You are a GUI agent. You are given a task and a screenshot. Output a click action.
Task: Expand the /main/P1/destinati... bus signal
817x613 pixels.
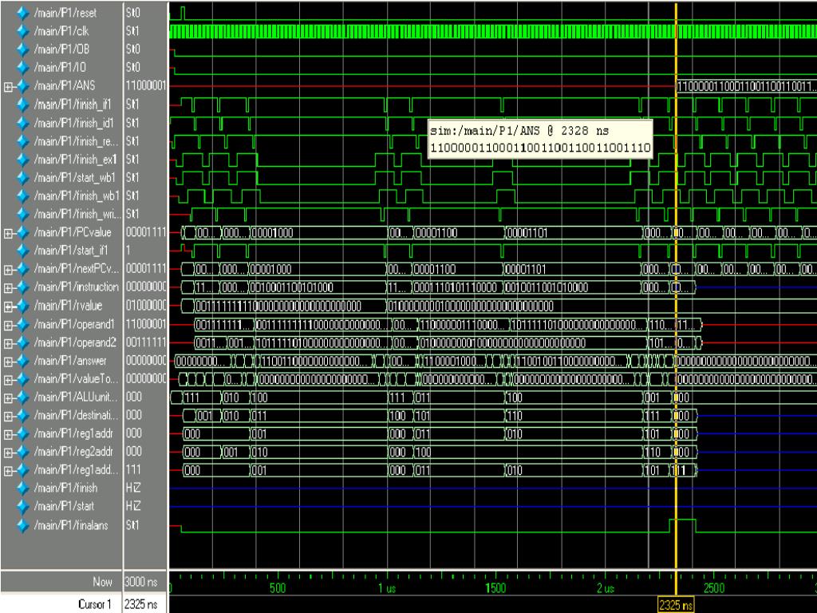[8, 417]
